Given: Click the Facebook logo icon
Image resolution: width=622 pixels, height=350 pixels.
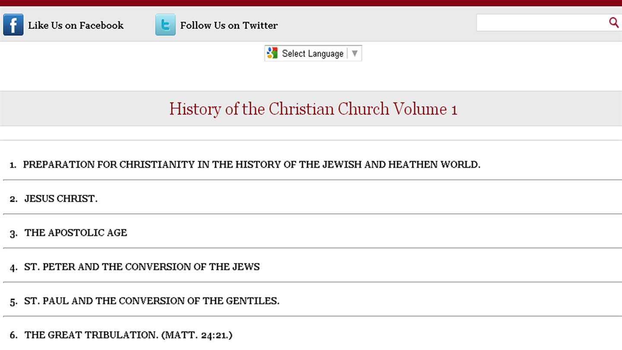Looking at the screenshot, I should click(x=13, y=25).
